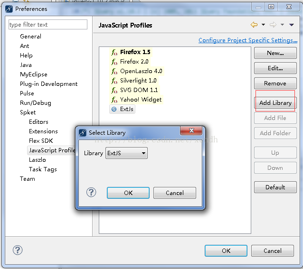Click the Silverlight 1.0 profile icon
The height and width of the screenshot is (269, 303).
pyautogui.click(x=114, y=81)
